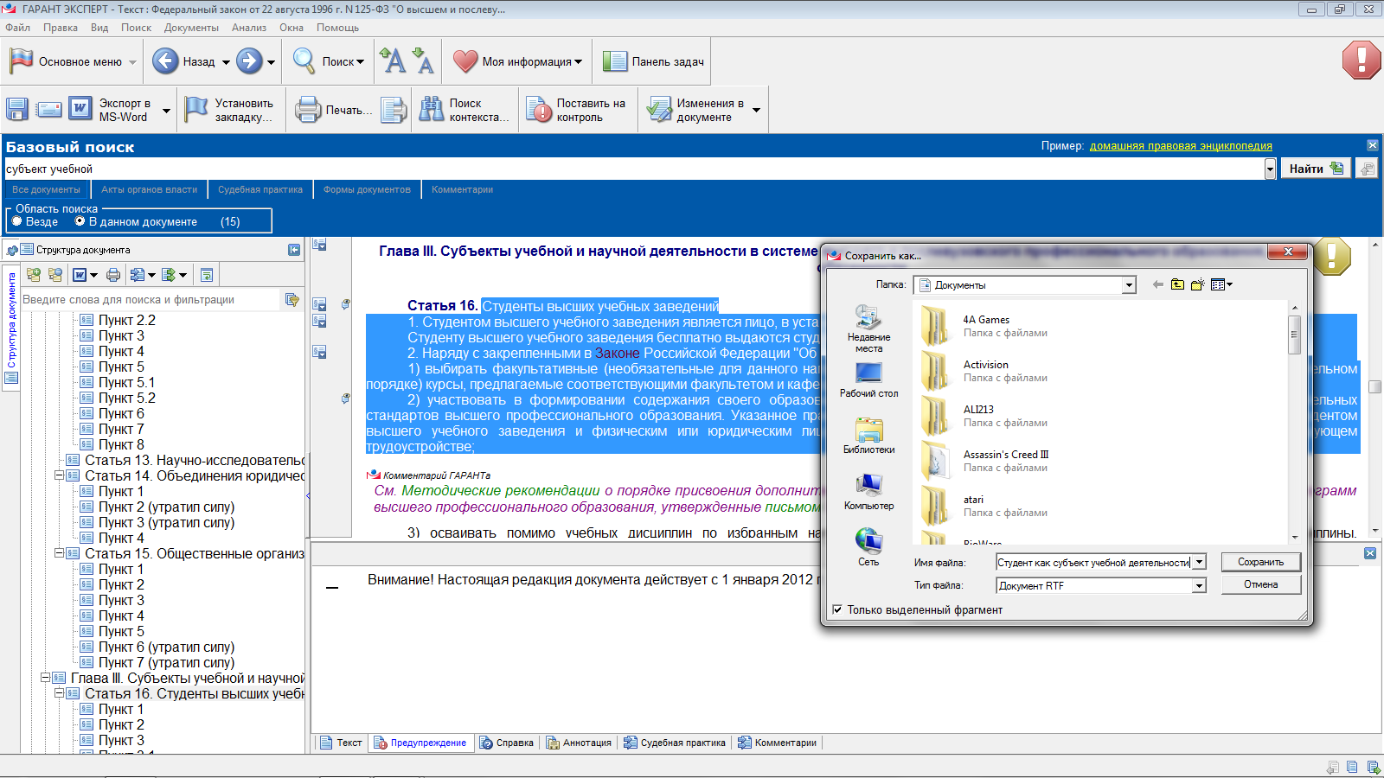The width and height of the screenshot is (1384, 778).
Task: Click the filter funnel icon in structure panel
Action: pos(292,299)
